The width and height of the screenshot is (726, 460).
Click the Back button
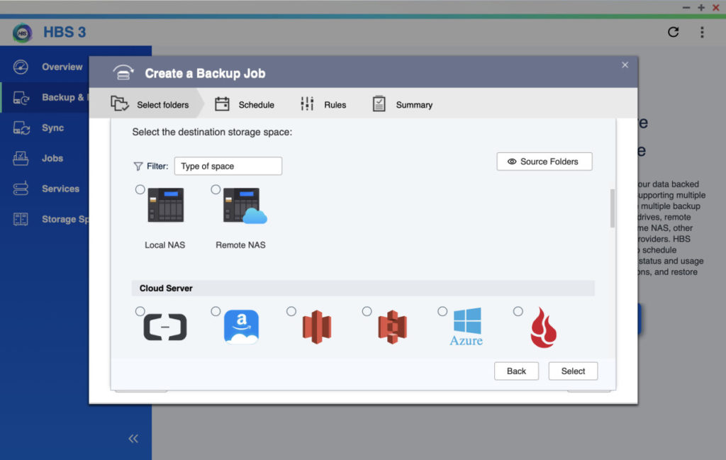click(x=516, y=371)
